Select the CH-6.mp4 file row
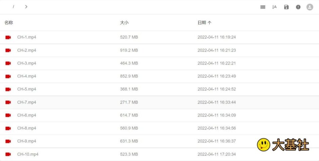The width and height of the screenshot is (319, 161). [27, 115]
